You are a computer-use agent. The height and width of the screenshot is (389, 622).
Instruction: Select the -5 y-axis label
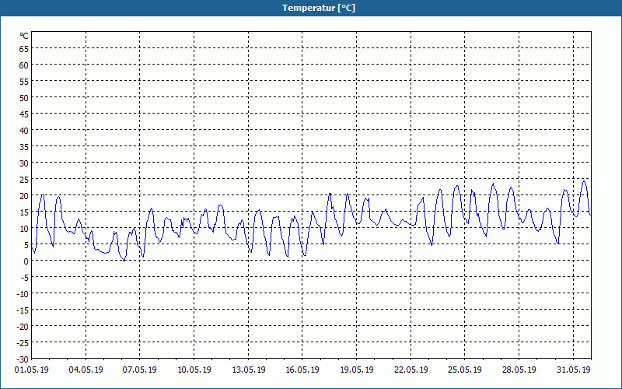[25, 278]
